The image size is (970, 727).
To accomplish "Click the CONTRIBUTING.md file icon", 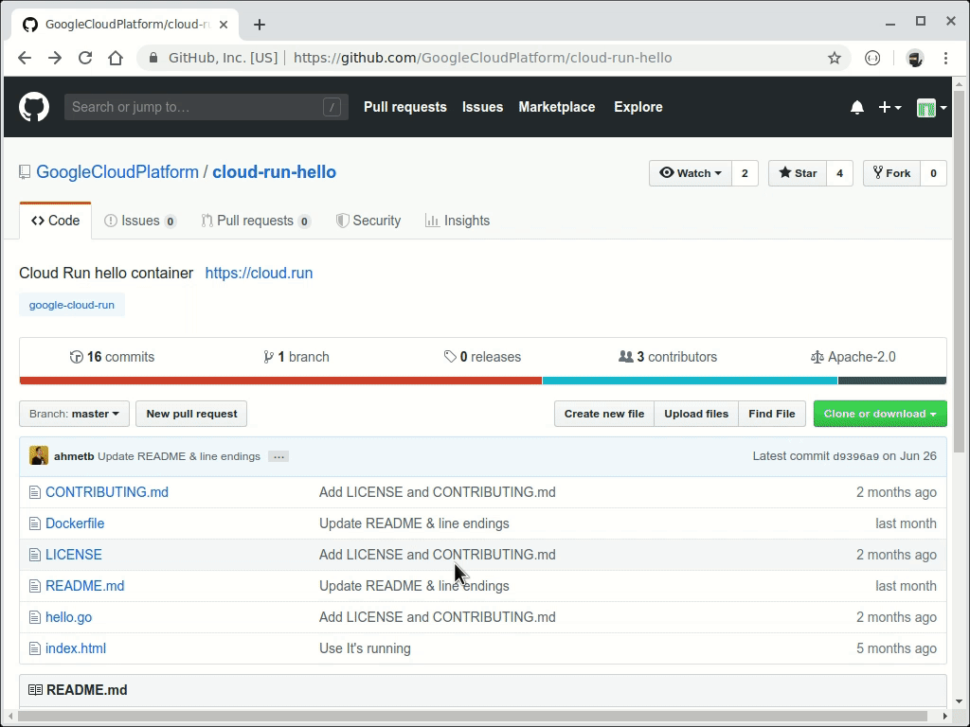I will pyautogui.click(x=35, y=492).
